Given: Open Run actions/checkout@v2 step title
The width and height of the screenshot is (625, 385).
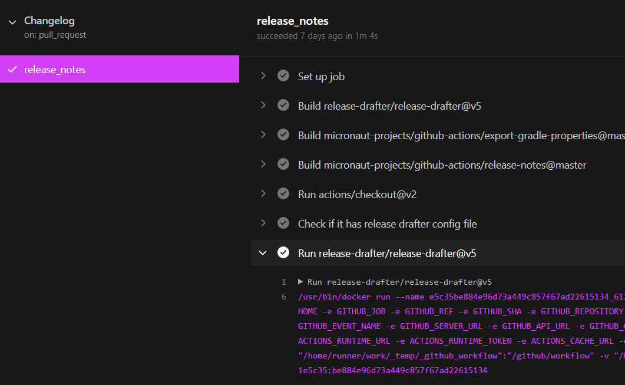Looking at the screenshot, I should [x=357, y=195].
